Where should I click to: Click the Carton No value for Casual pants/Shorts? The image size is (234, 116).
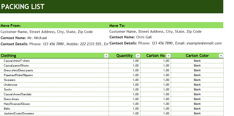[x=156, y=65]
